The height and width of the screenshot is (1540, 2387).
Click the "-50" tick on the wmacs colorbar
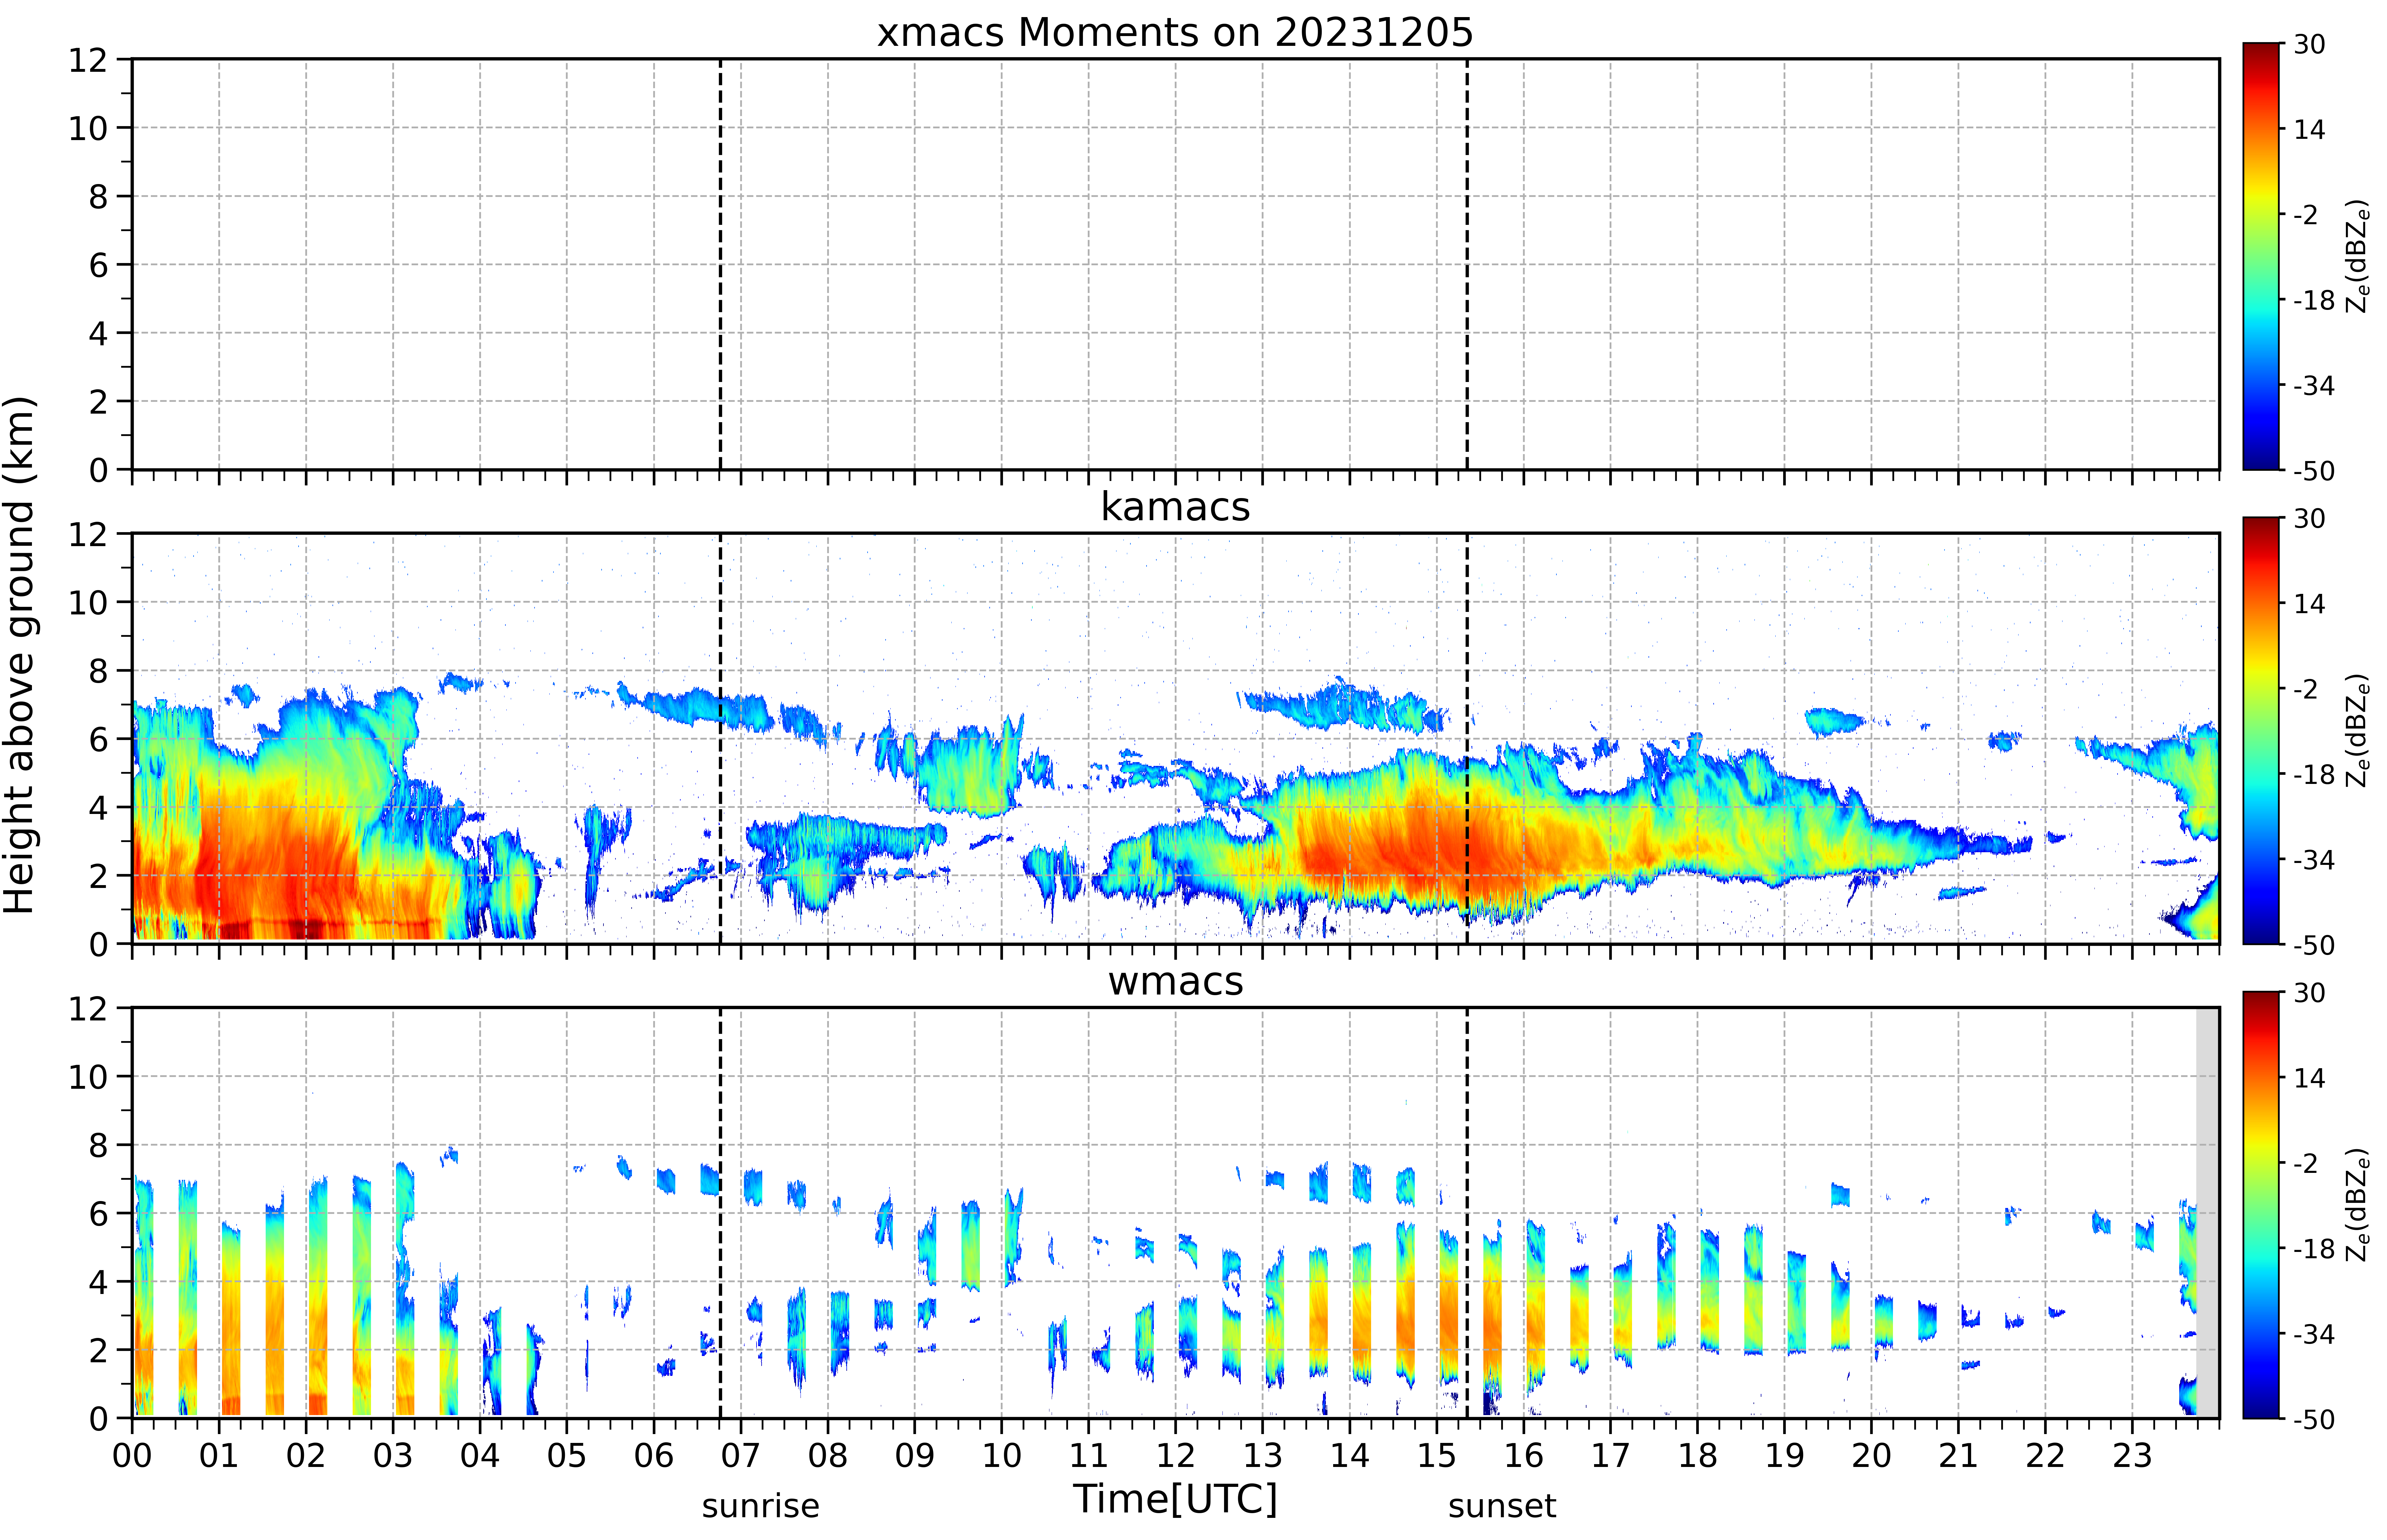2314,1420
